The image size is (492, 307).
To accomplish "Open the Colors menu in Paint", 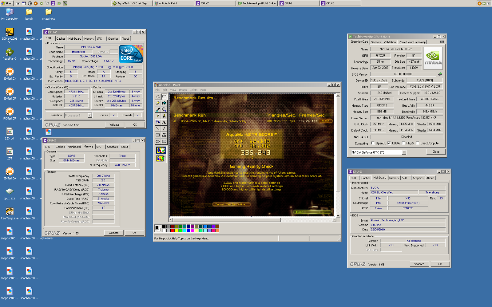I will tap(193, 90).
